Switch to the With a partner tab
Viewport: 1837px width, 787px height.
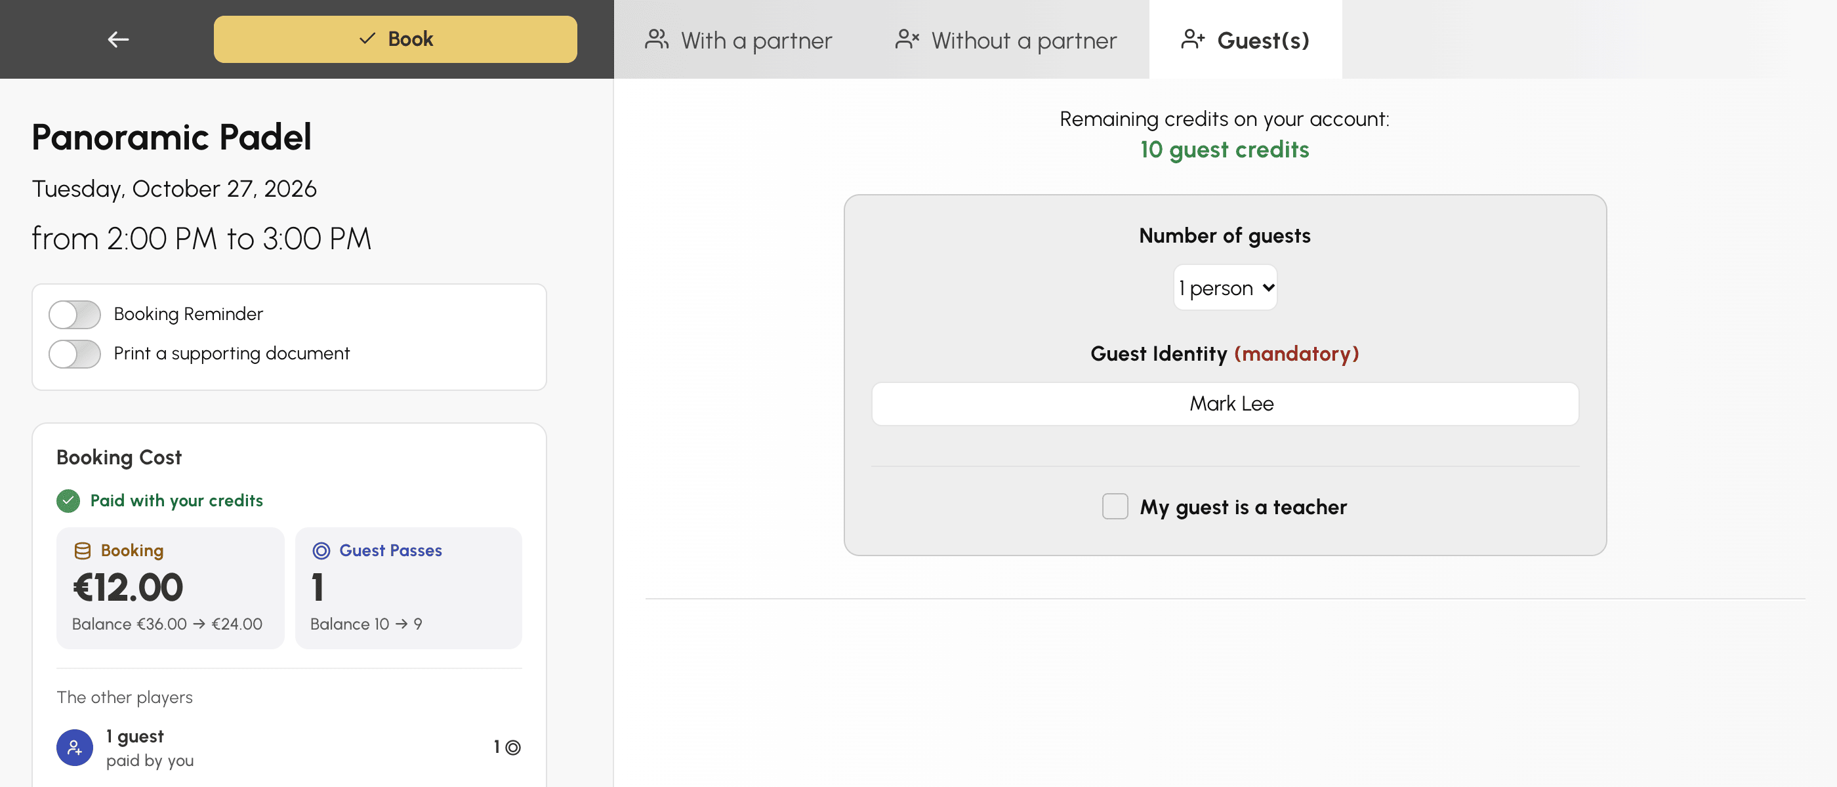(x=738, y=40)
